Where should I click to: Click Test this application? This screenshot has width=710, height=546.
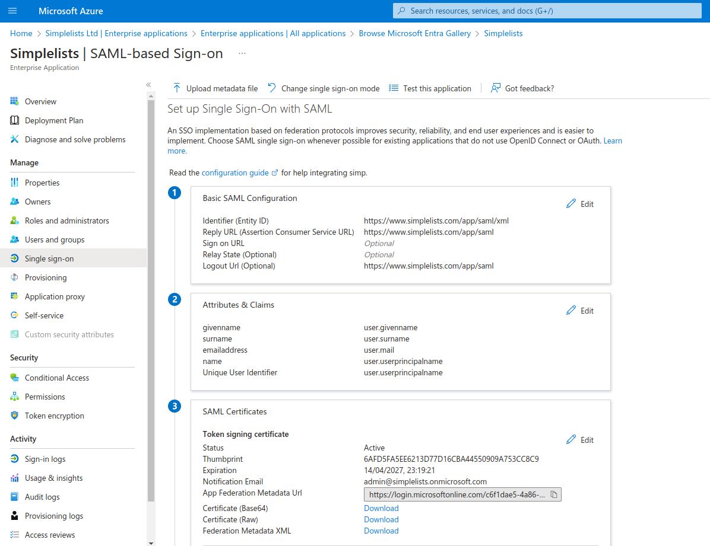pyautogui.click(x=430, y=88)
